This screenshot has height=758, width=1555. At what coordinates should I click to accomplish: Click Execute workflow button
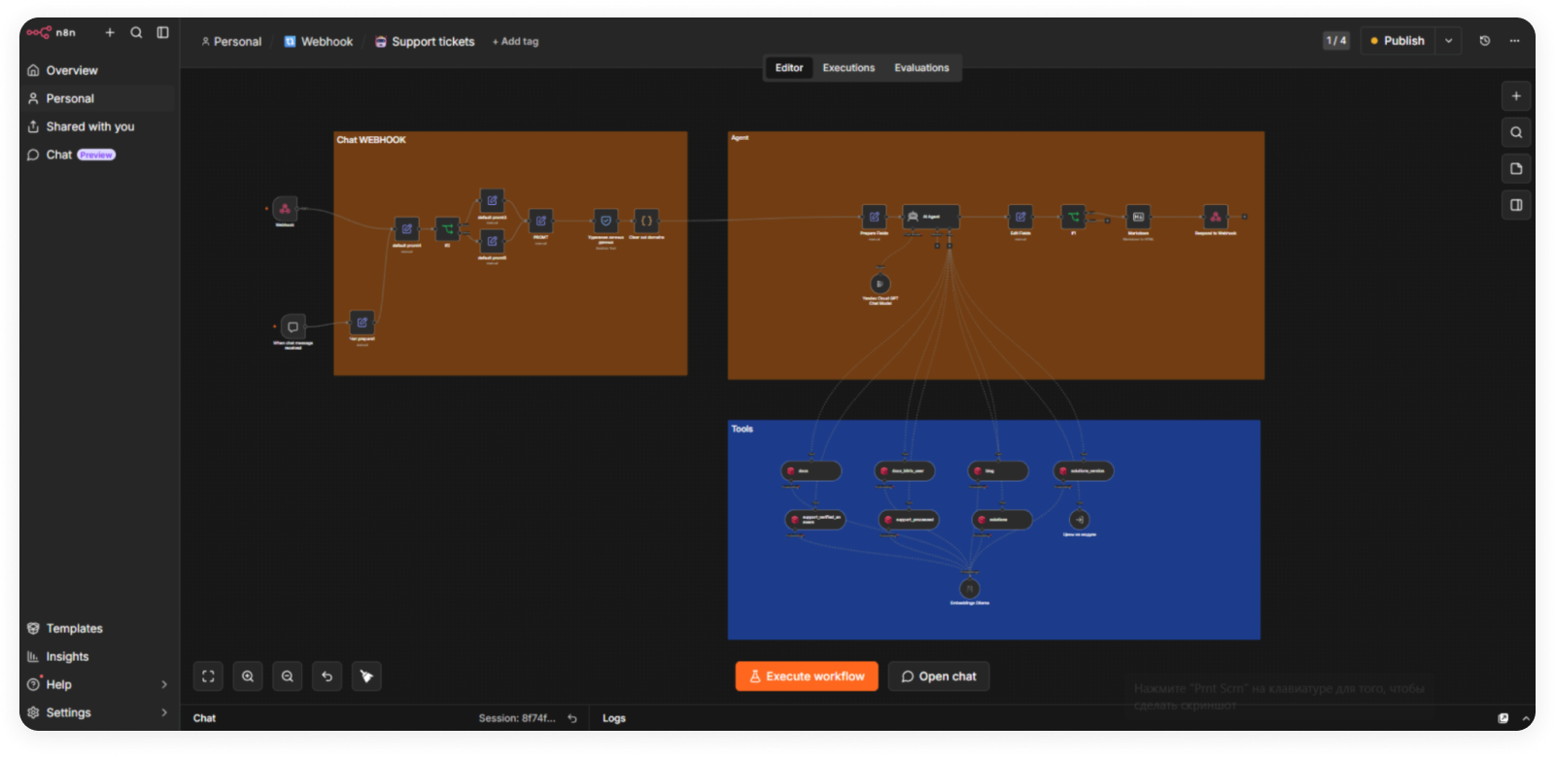tap(807, 676)
